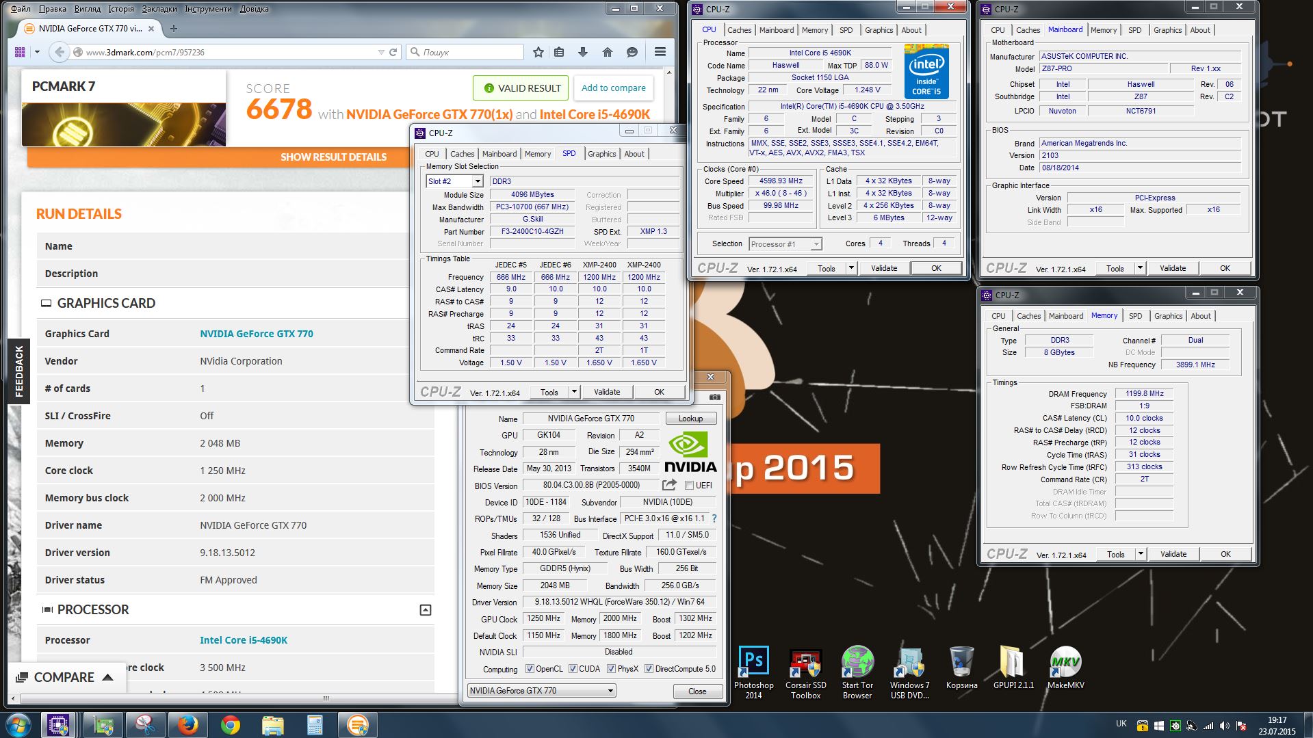1313x738 pixels.
Task: Open Tools dropdown arrow in CPU-Z Mainboard window
Action: 1140,268
